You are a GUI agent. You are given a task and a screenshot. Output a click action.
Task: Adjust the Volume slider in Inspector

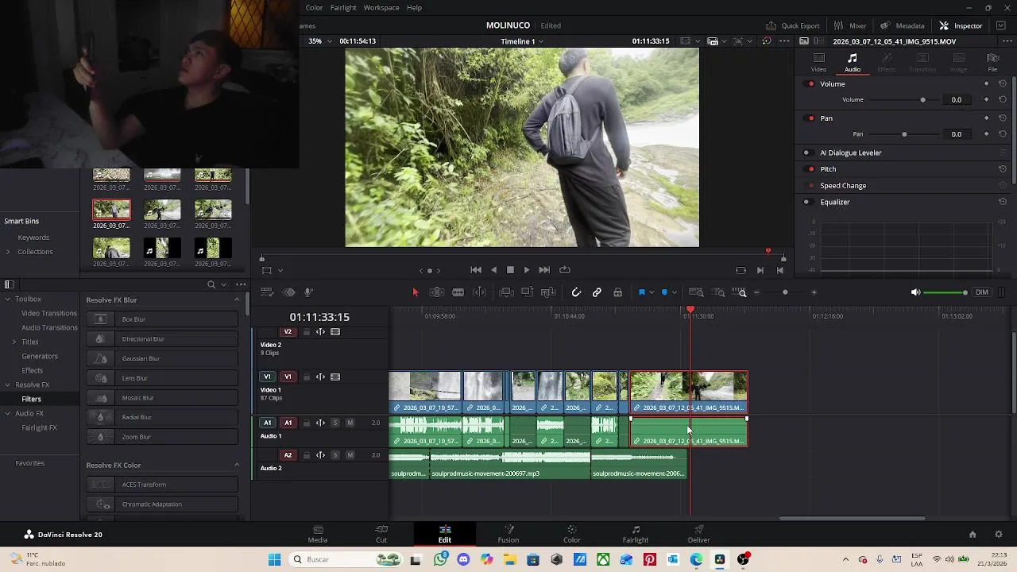(x=922, y=100)
